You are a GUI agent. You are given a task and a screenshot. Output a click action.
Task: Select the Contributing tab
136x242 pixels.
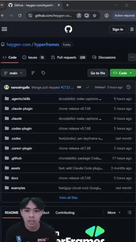pos(65,213)
